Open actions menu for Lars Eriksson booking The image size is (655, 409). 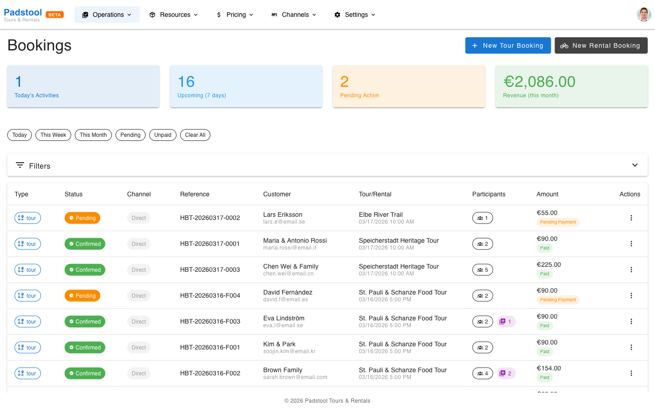point(631,218)
